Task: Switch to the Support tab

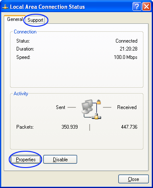Action: tap(35, 20)
